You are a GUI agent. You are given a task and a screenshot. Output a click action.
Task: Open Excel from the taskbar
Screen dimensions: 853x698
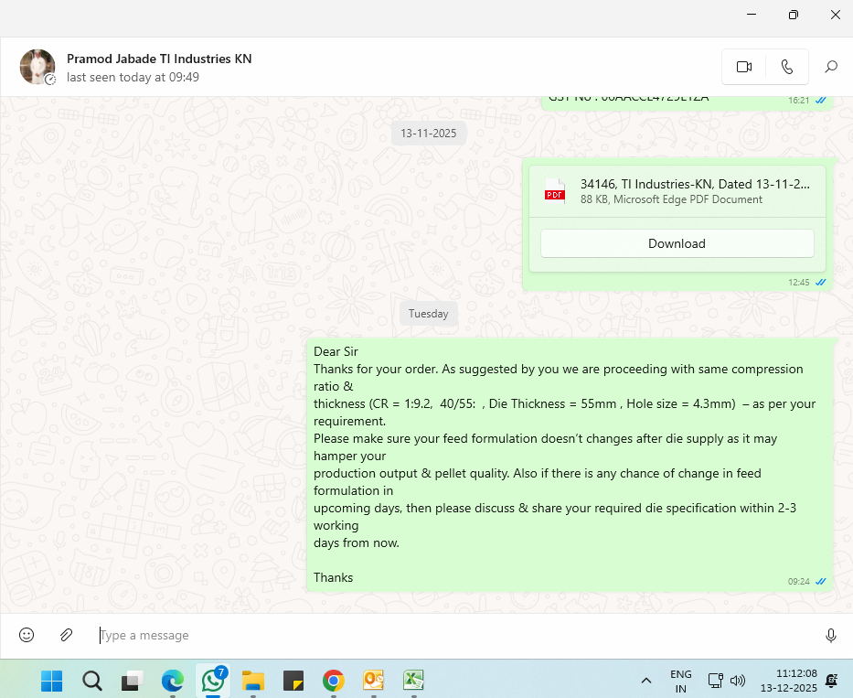(x=414, y=681)
